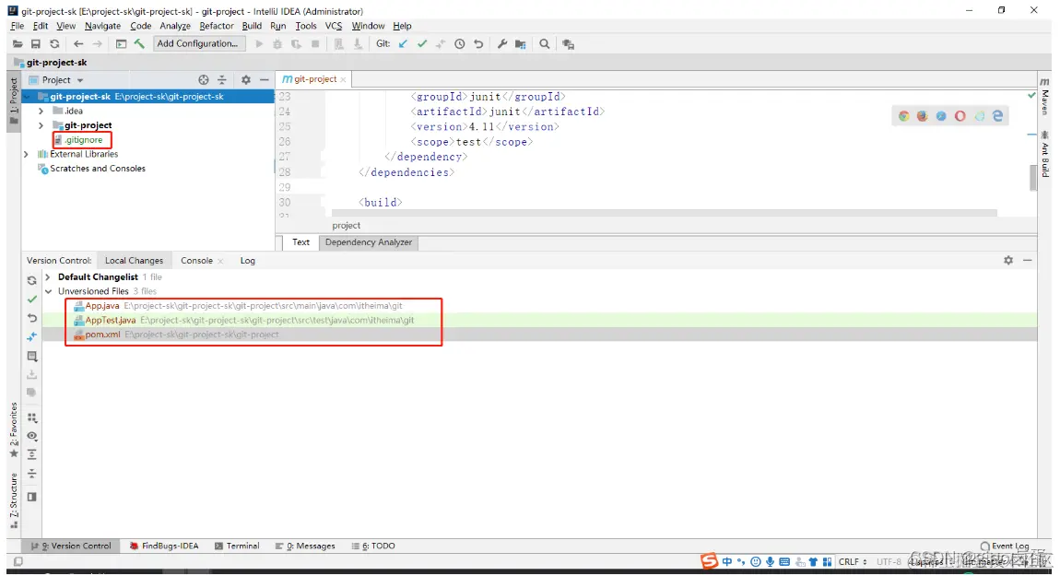This screenshot has height=576, width=1060.
Task: Open the File menu
Action: (x=18, y=26)
